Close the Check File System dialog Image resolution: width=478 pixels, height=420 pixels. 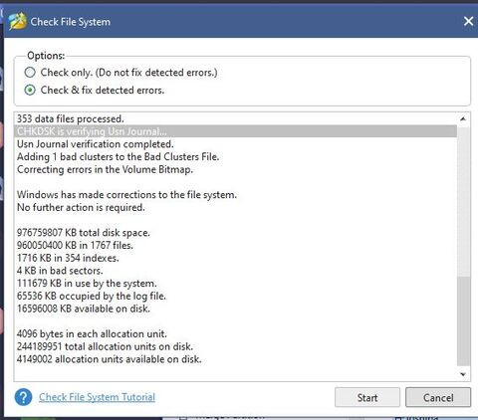pyautogui.click(x=468, y=21)
